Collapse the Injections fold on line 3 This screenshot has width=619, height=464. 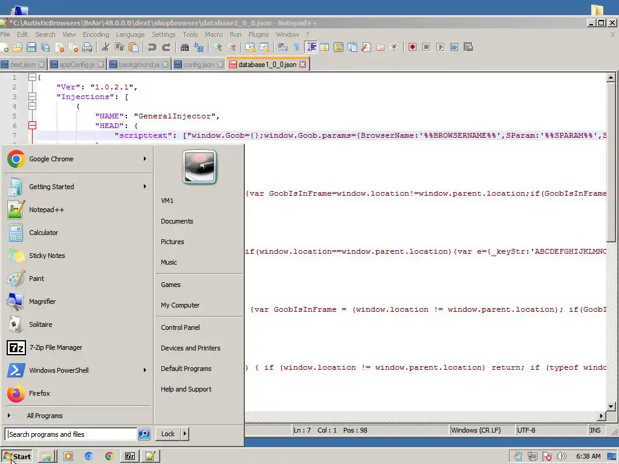tap(33, 97)
